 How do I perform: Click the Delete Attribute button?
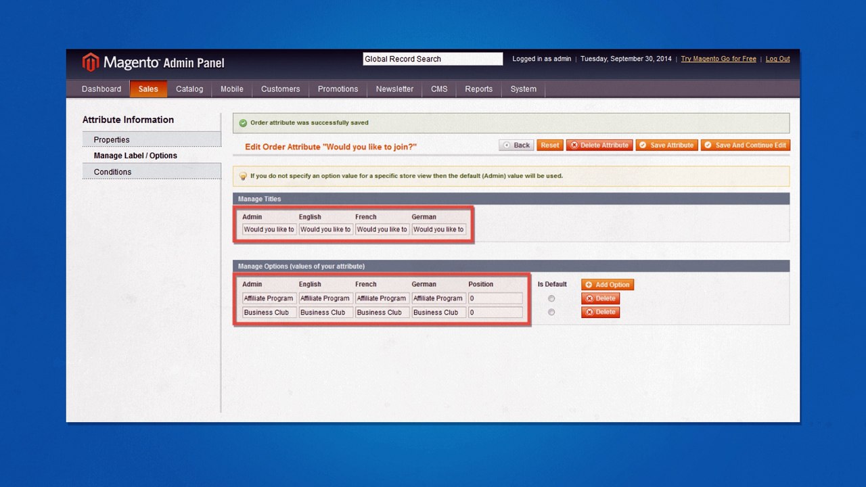click(x=599, y=145)
